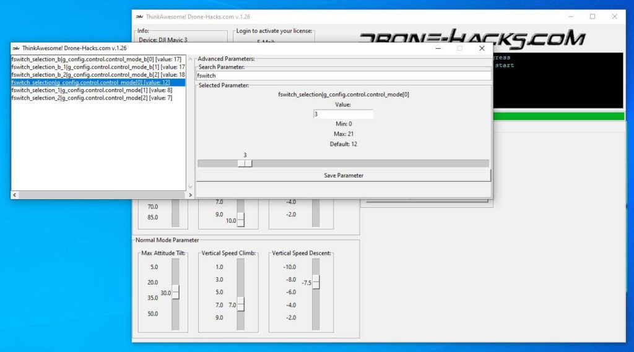
Task: Click the Value input box showing 3
Action: point(343,114)
